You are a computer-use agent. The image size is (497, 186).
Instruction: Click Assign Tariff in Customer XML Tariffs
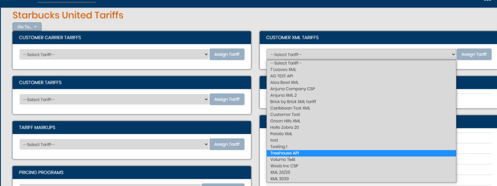474,54
